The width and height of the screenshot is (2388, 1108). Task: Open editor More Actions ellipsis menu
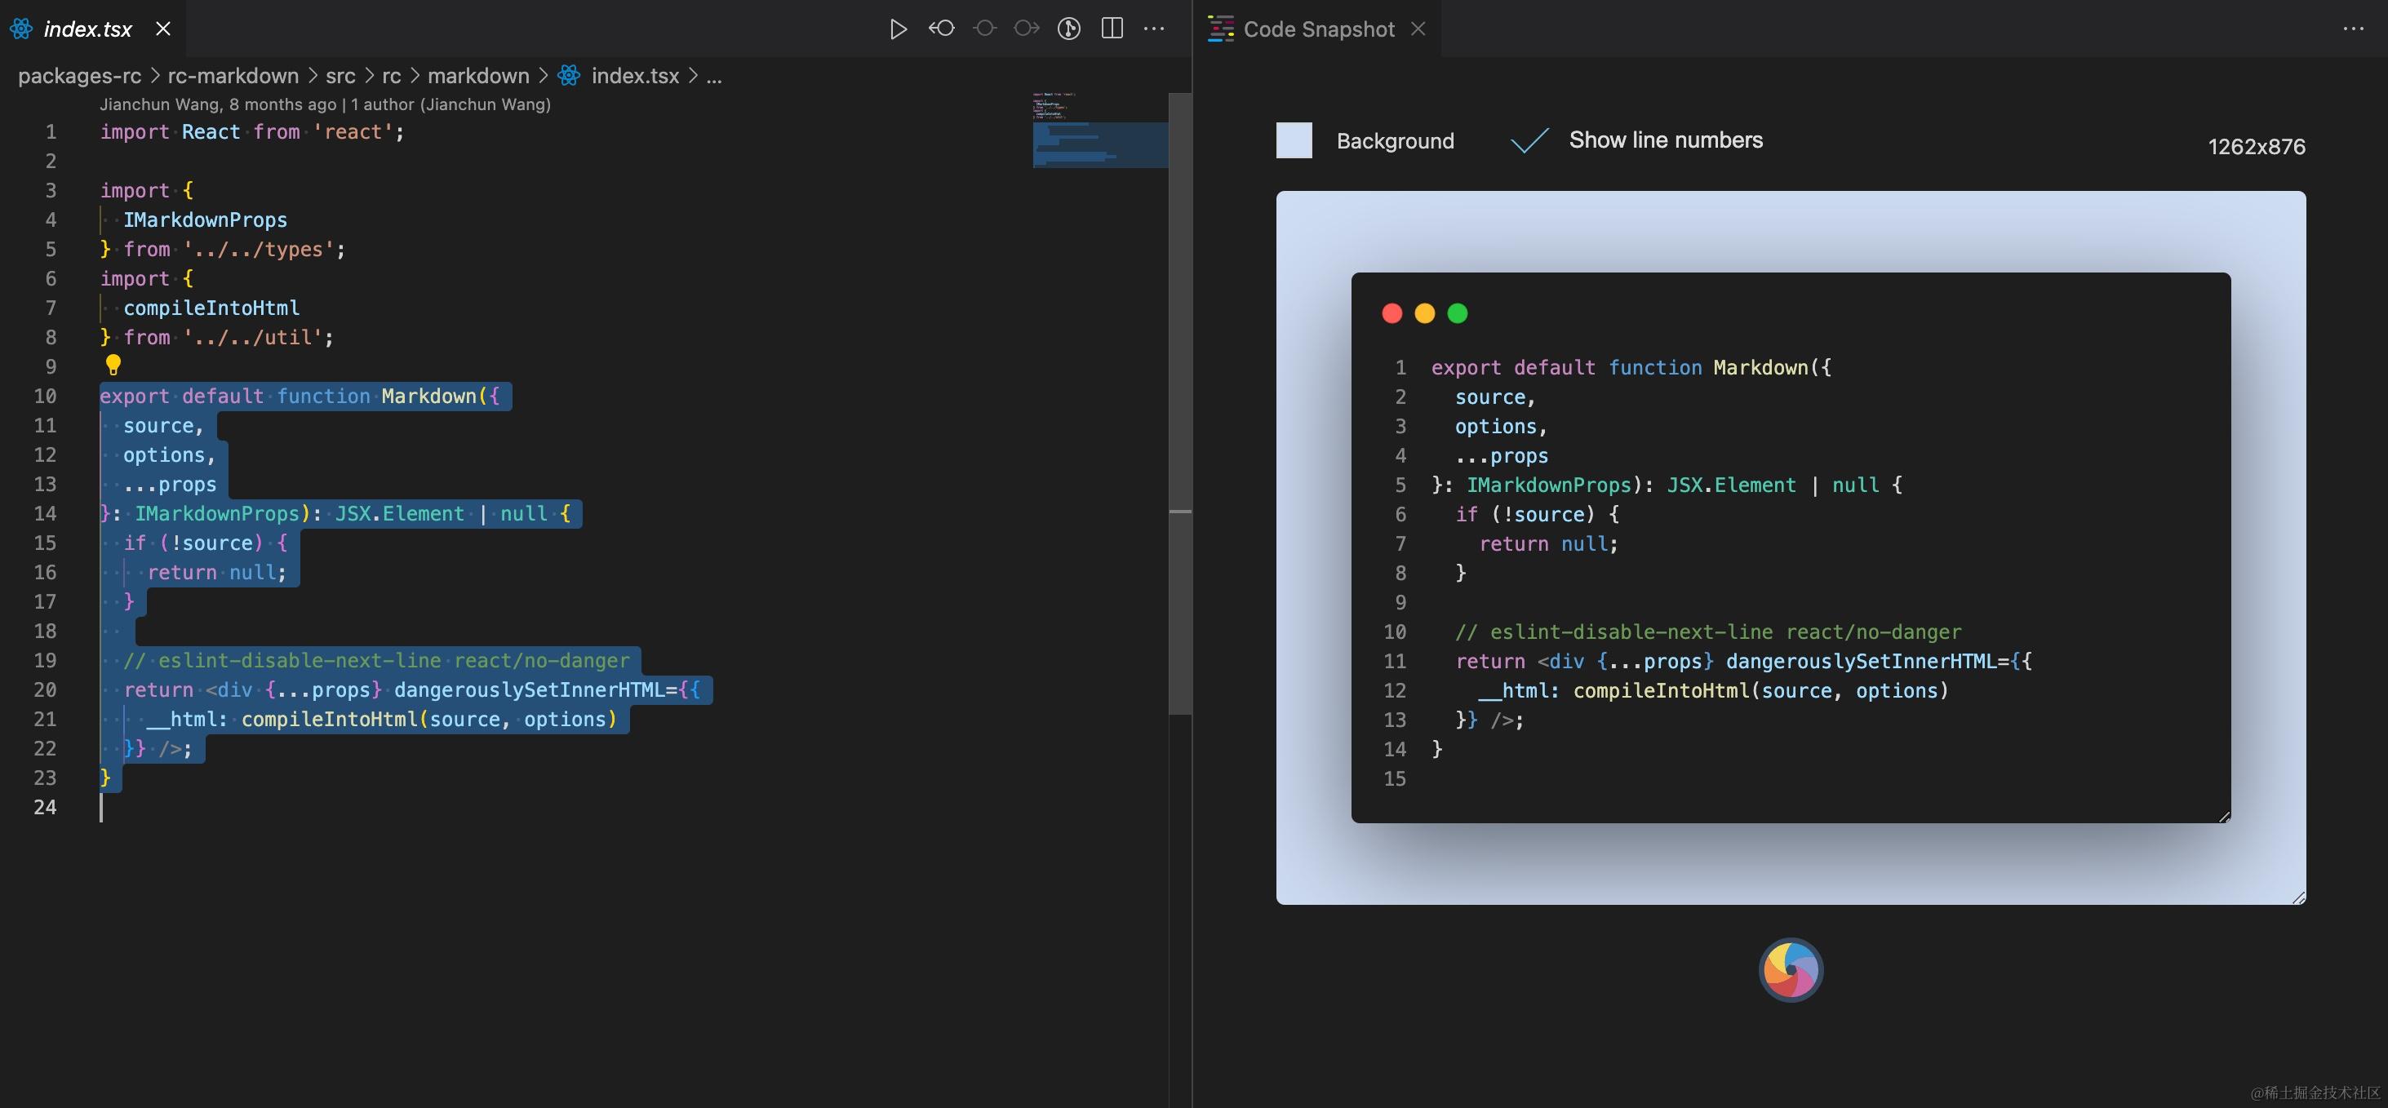point(1154,29)
